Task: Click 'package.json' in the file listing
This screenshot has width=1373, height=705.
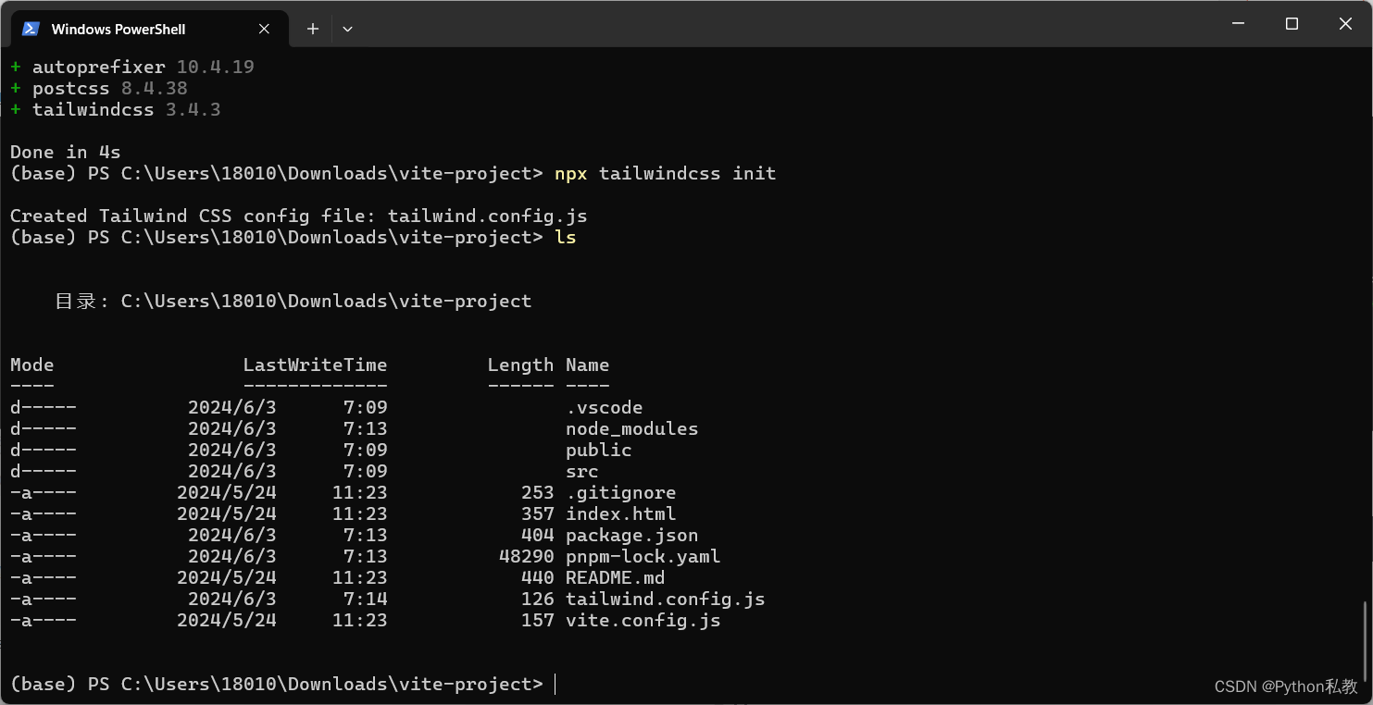Action: click(631, 535)
